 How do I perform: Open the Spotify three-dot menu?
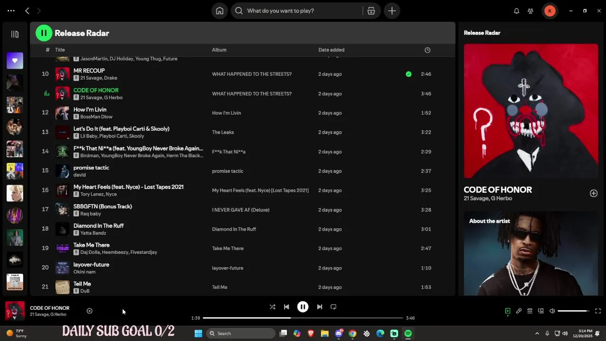point(11,10)
